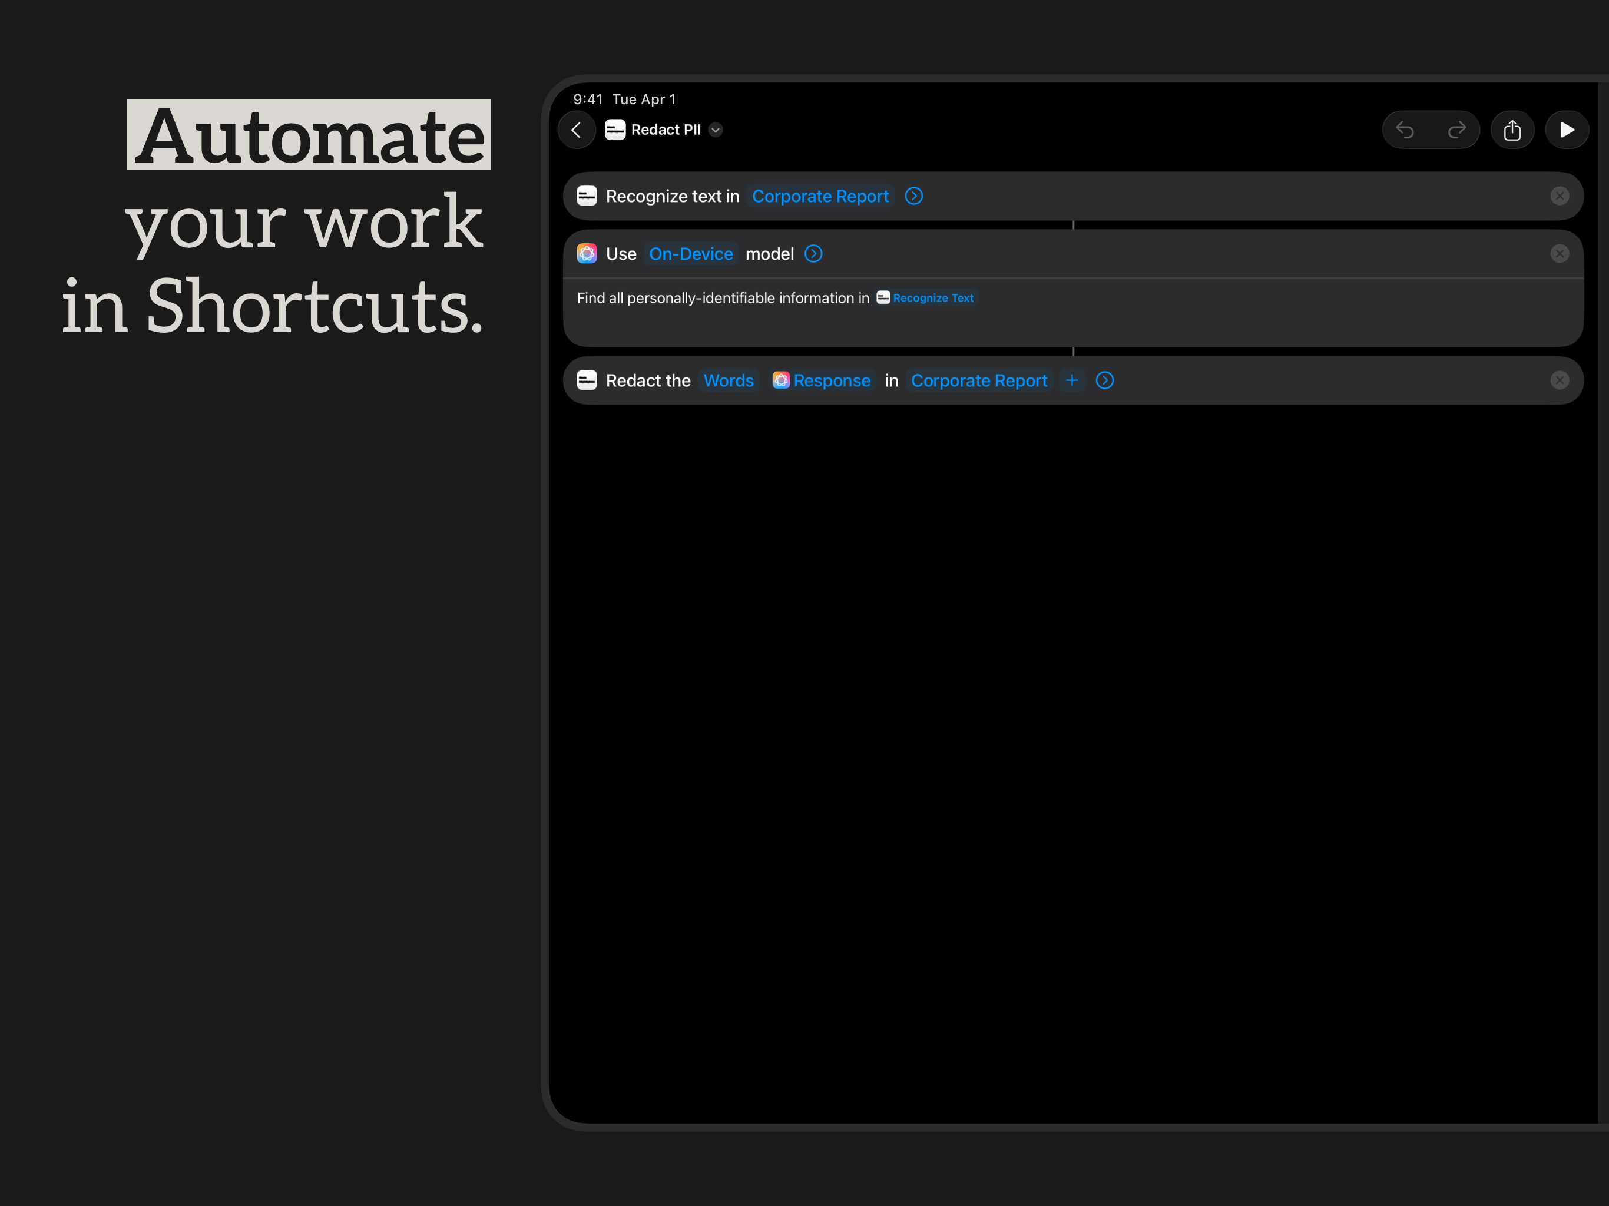The width and height of the screenshot is (1609, 1206).
Task: Remove the Redact action
Action: (x=1560, y=380)
